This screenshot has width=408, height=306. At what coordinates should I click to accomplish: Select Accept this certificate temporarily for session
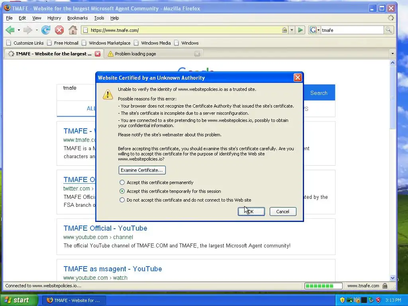point(122,191)
